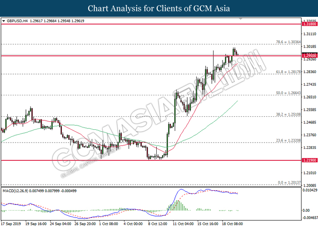
Task: Click the 1.30185 price axis value
Action: [x=310, y=47]
